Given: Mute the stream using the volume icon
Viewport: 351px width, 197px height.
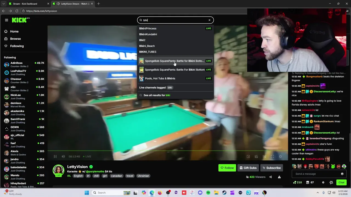Looking at the screenshot, I should [63, 157].
